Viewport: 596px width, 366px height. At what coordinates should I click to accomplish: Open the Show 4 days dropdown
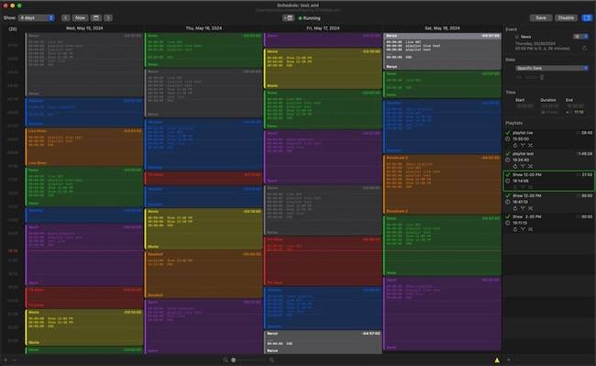click(x=37, y=17)
